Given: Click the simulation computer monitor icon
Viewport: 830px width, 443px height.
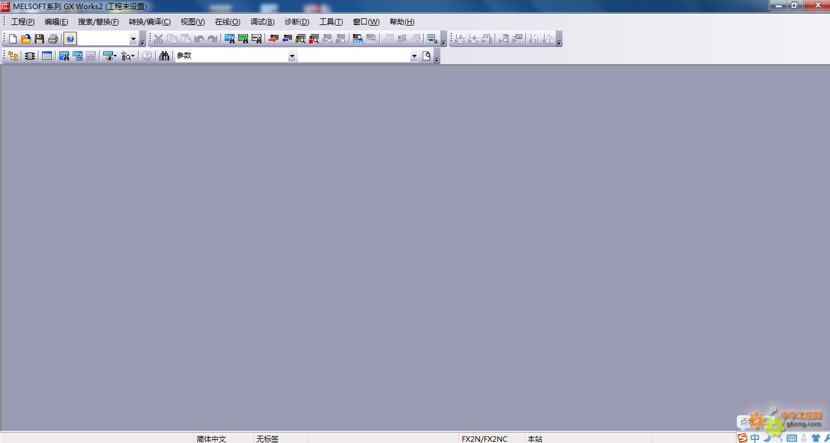Looking at the screenshot, I should pos(432,39).
